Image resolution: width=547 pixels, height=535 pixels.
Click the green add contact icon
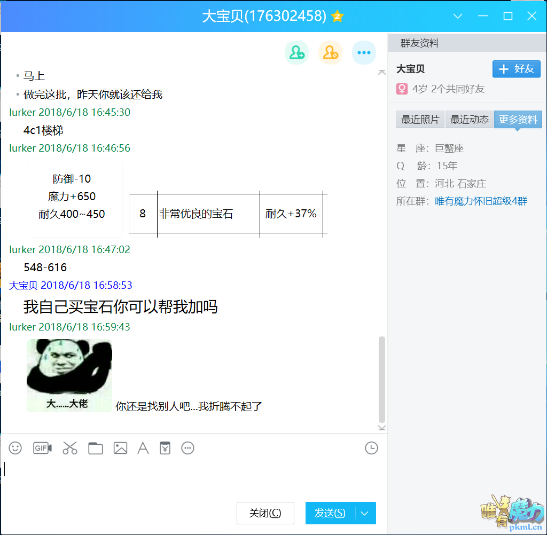click(296, 52)
